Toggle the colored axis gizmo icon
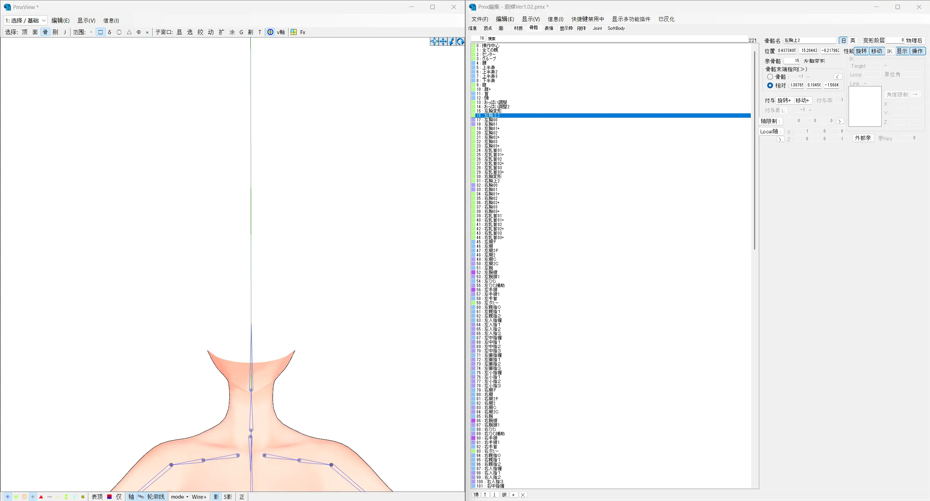 coord(270,32)
